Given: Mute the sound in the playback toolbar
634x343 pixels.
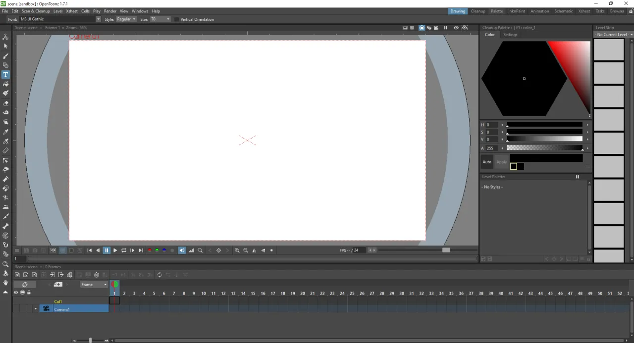Looking at the screenshot, I should tap(182, 250).
